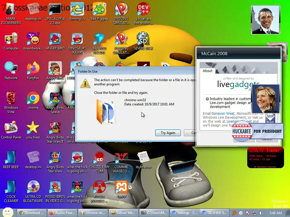
Task: Switch to Chrome "Download ..." taskbar button
Action: click(31, 213)
